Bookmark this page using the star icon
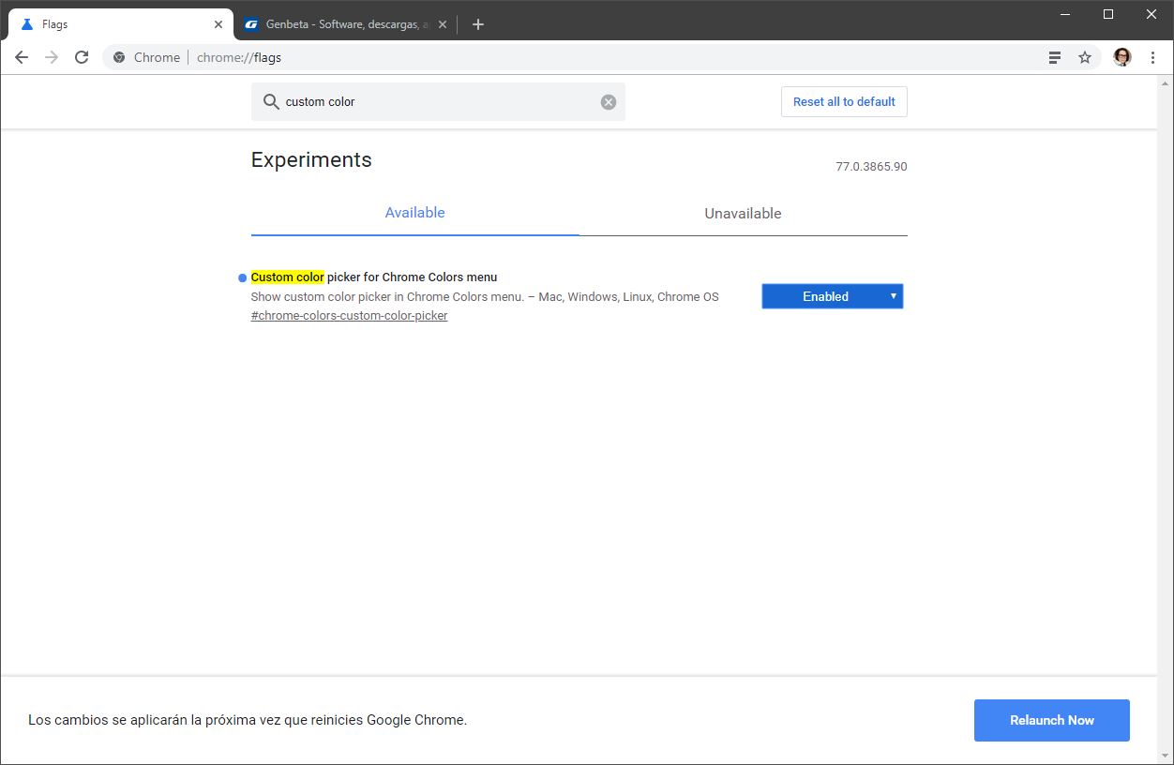The height and width of the screenshot is (765, 1174). tap(1085, 57)
